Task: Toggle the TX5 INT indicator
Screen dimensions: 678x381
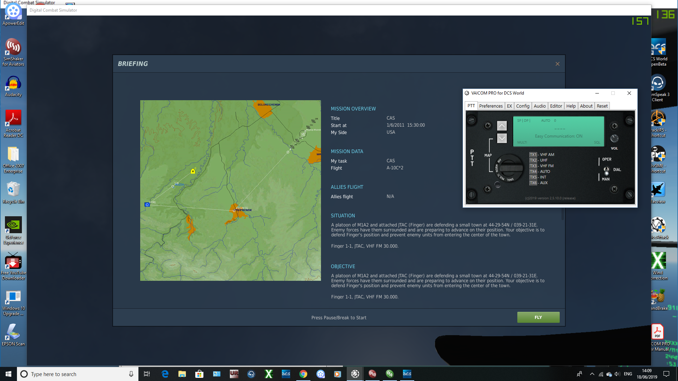Action: click(x=533, y=177)
